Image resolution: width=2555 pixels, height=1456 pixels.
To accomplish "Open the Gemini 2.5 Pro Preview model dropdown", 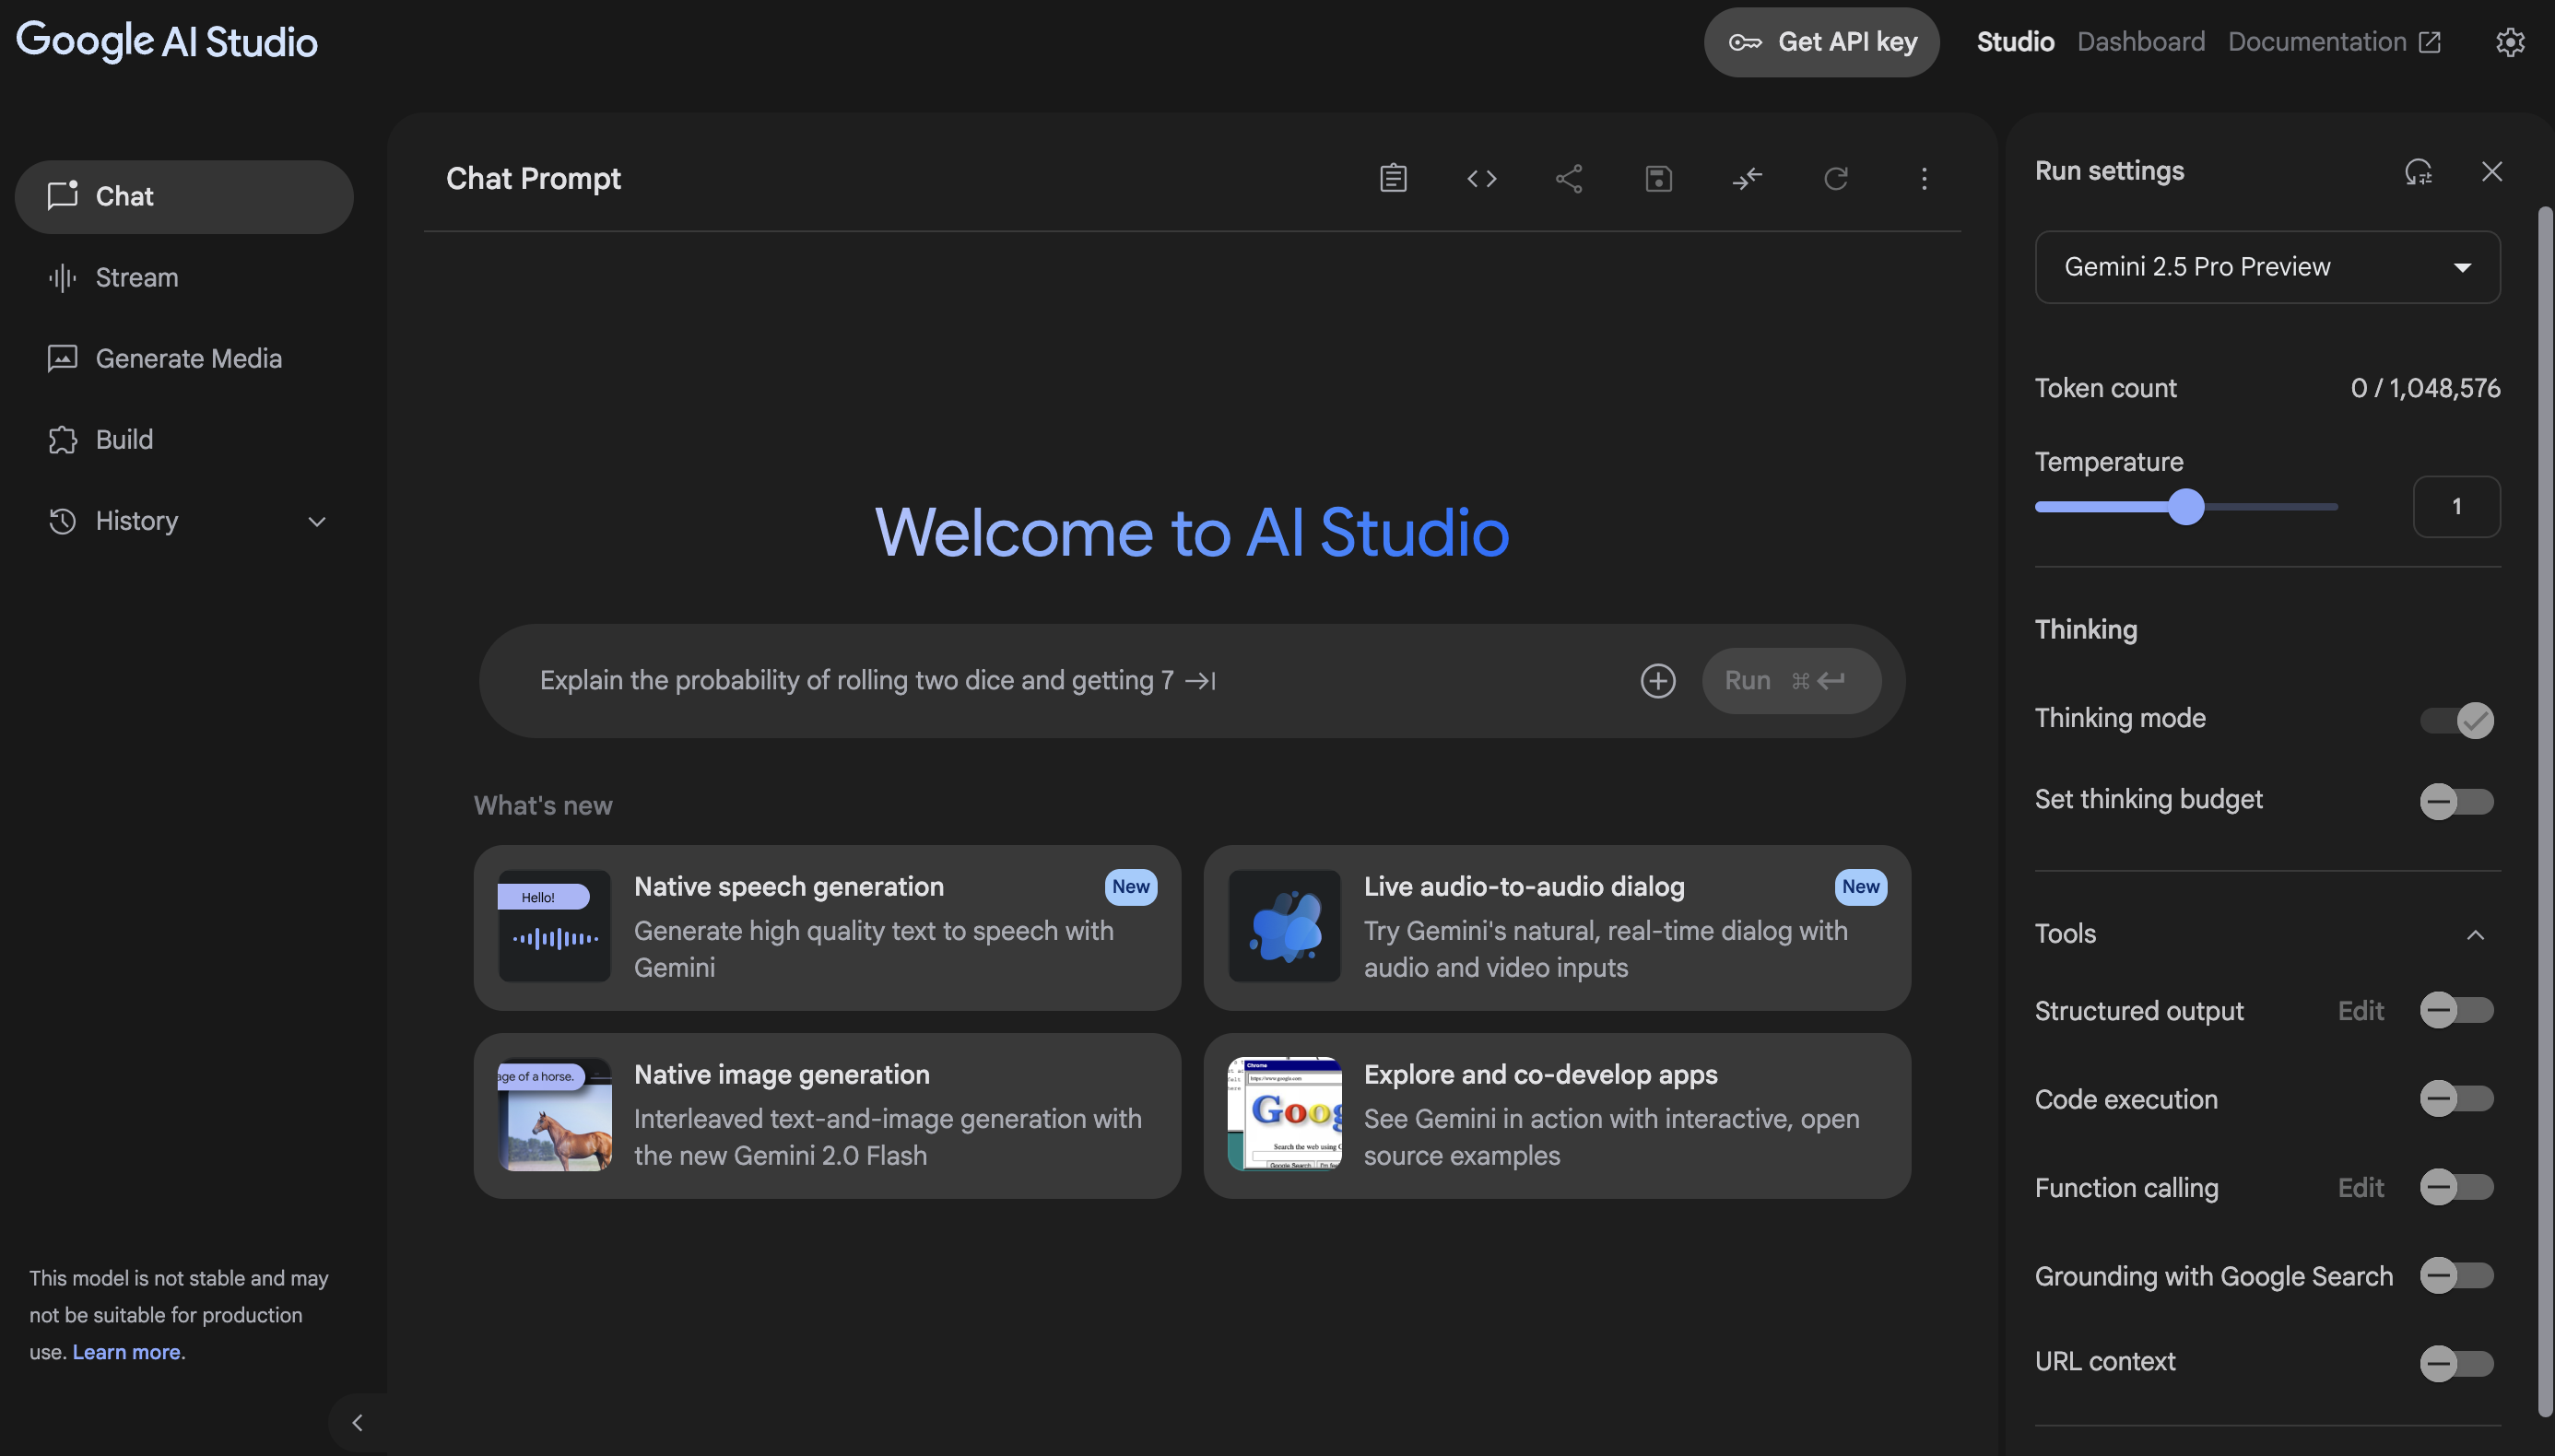I will [2267, 267].
